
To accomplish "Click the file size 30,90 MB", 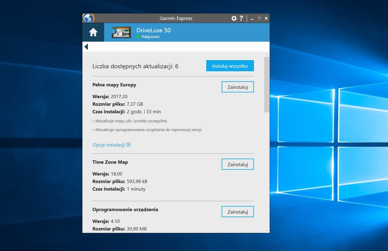I will pos(137,229).
